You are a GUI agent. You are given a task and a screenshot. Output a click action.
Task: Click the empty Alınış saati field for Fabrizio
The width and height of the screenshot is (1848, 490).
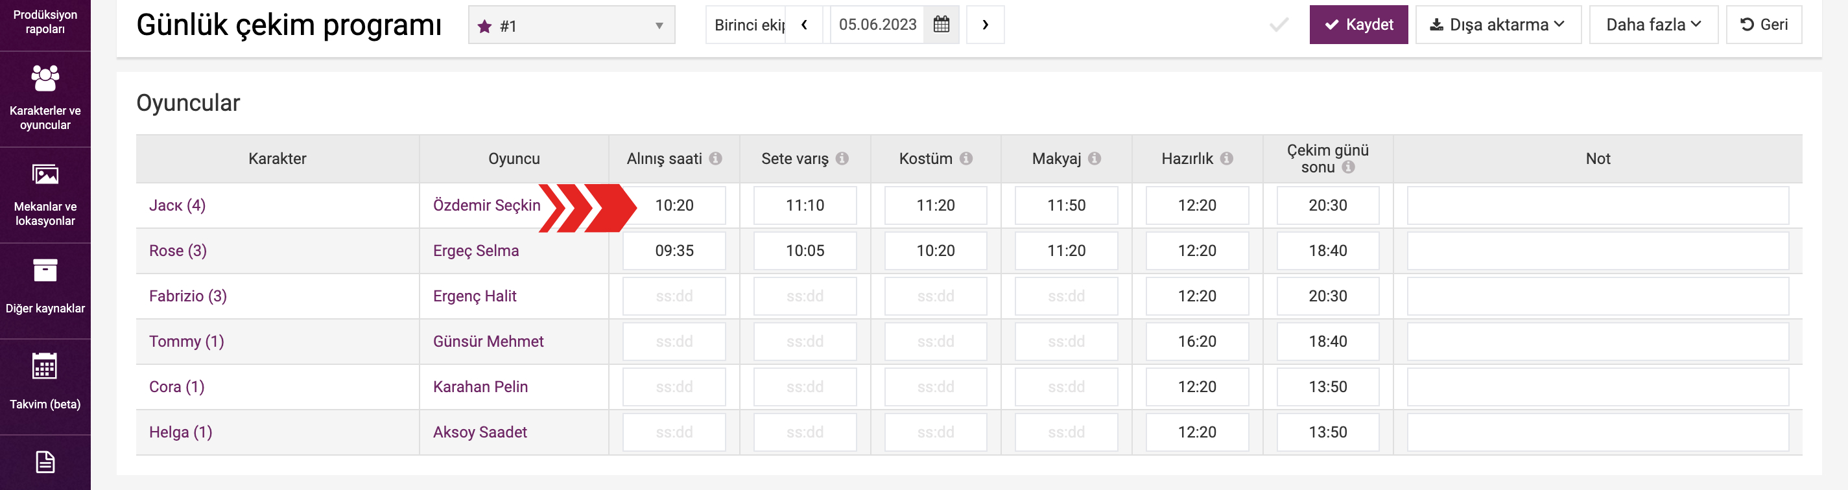tap(674, 296)
